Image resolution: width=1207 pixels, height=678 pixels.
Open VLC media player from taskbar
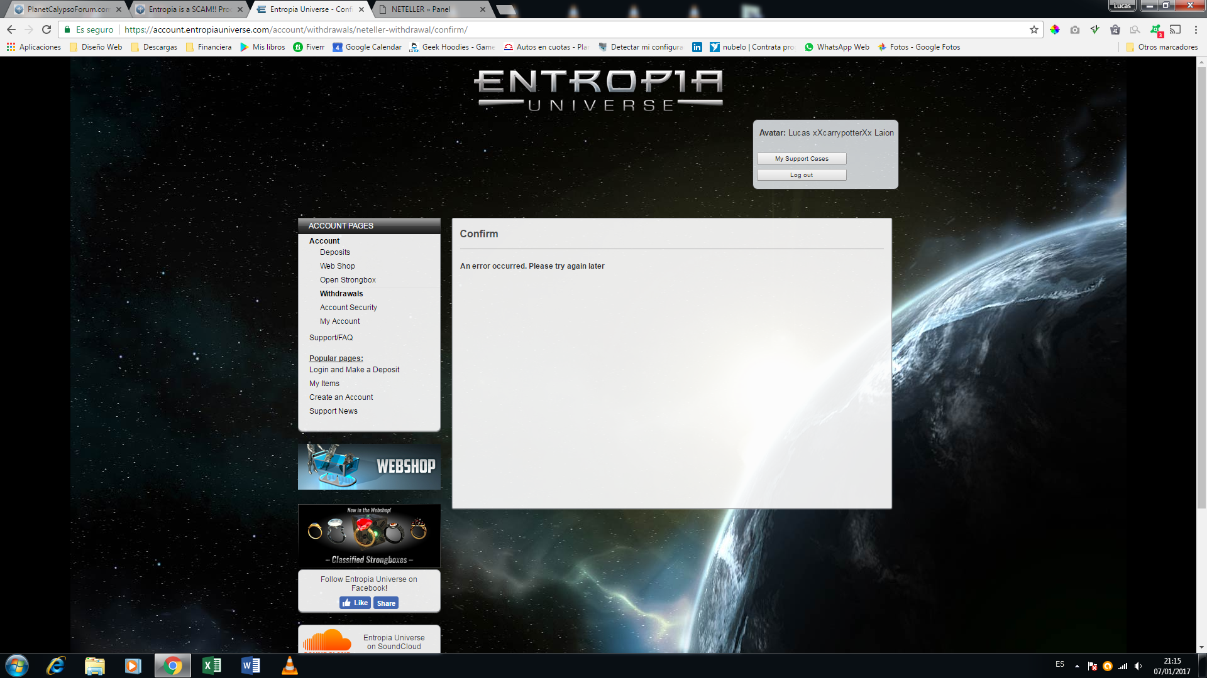point(289,665)
